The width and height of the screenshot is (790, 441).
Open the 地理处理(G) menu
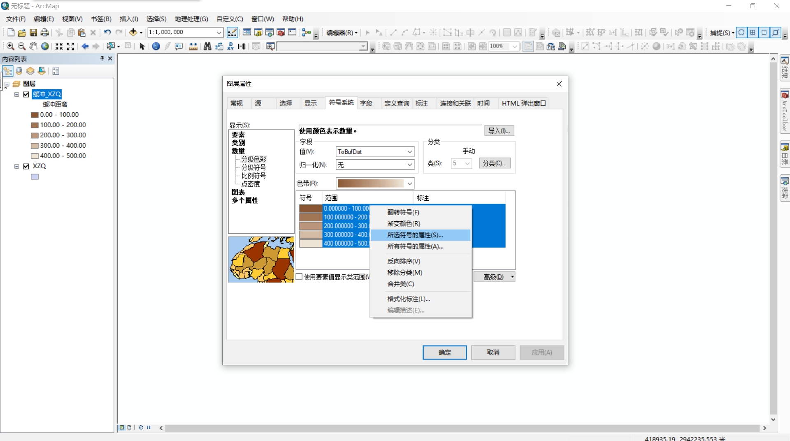coord(191,19)
